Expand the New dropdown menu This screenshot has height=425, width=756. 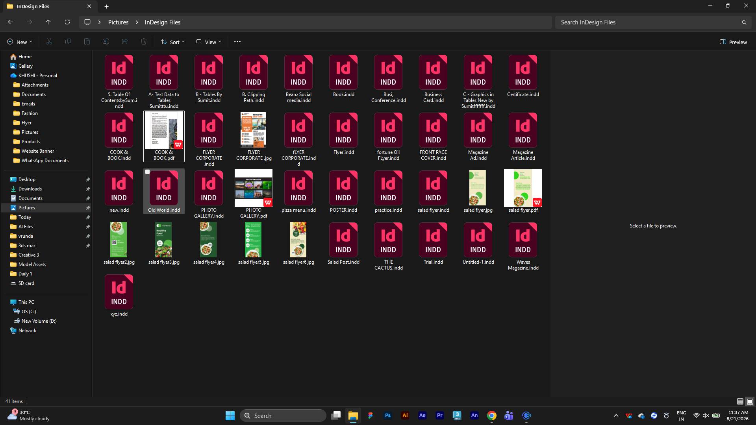click(19, 42)
